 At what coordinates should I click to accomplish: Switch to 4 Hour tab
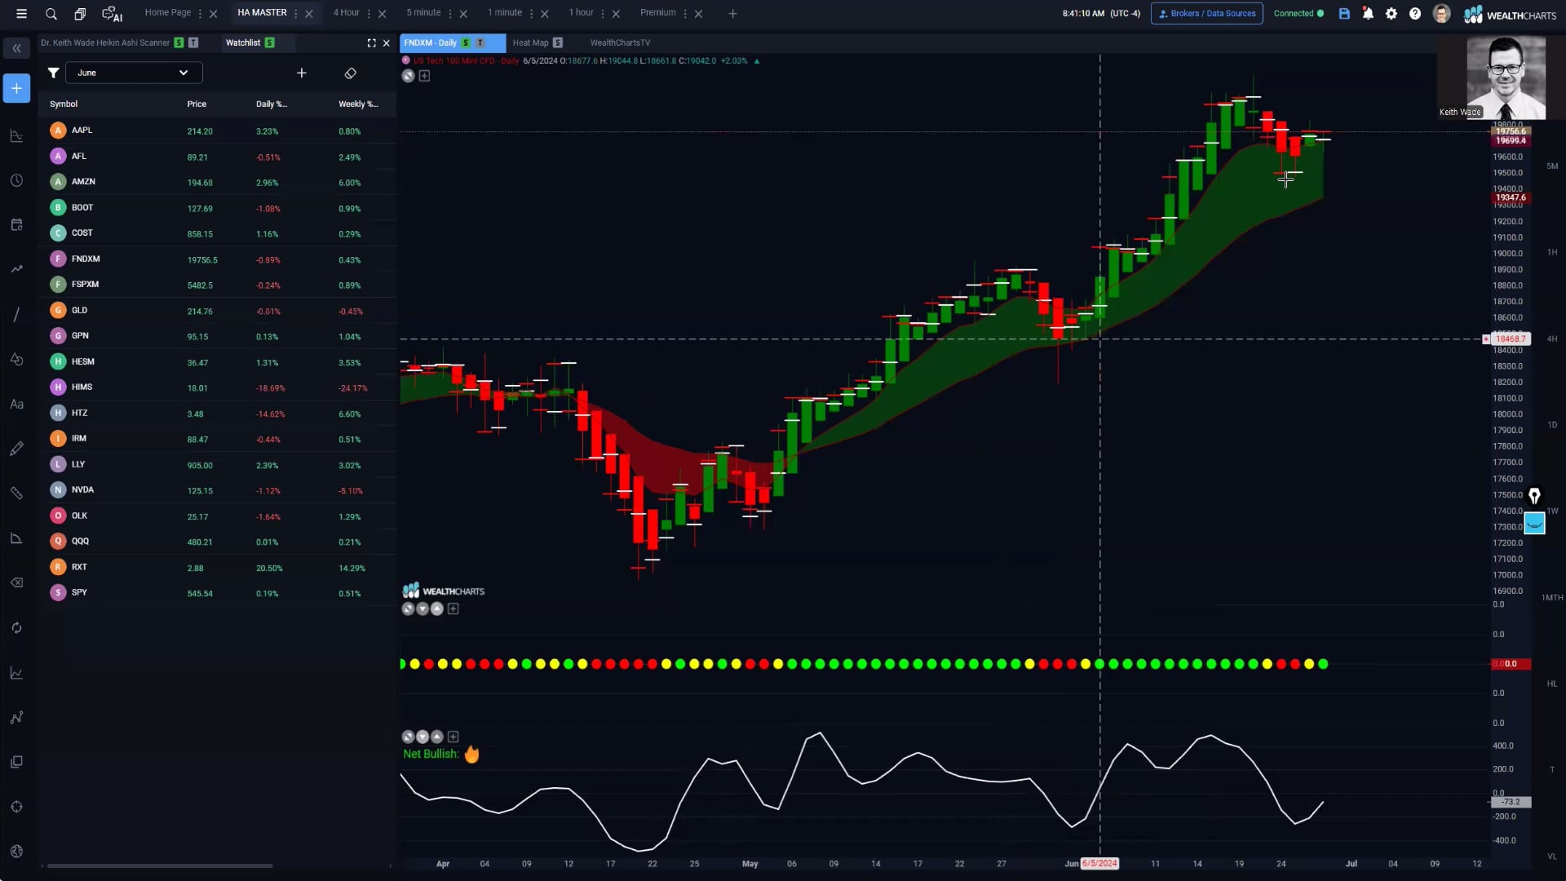[x=346, y=13]
